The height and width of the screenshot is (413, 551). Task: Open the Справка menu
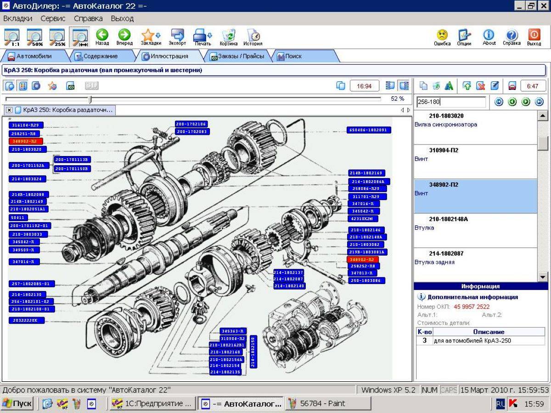pyautogui.click(x=88, y=19)
